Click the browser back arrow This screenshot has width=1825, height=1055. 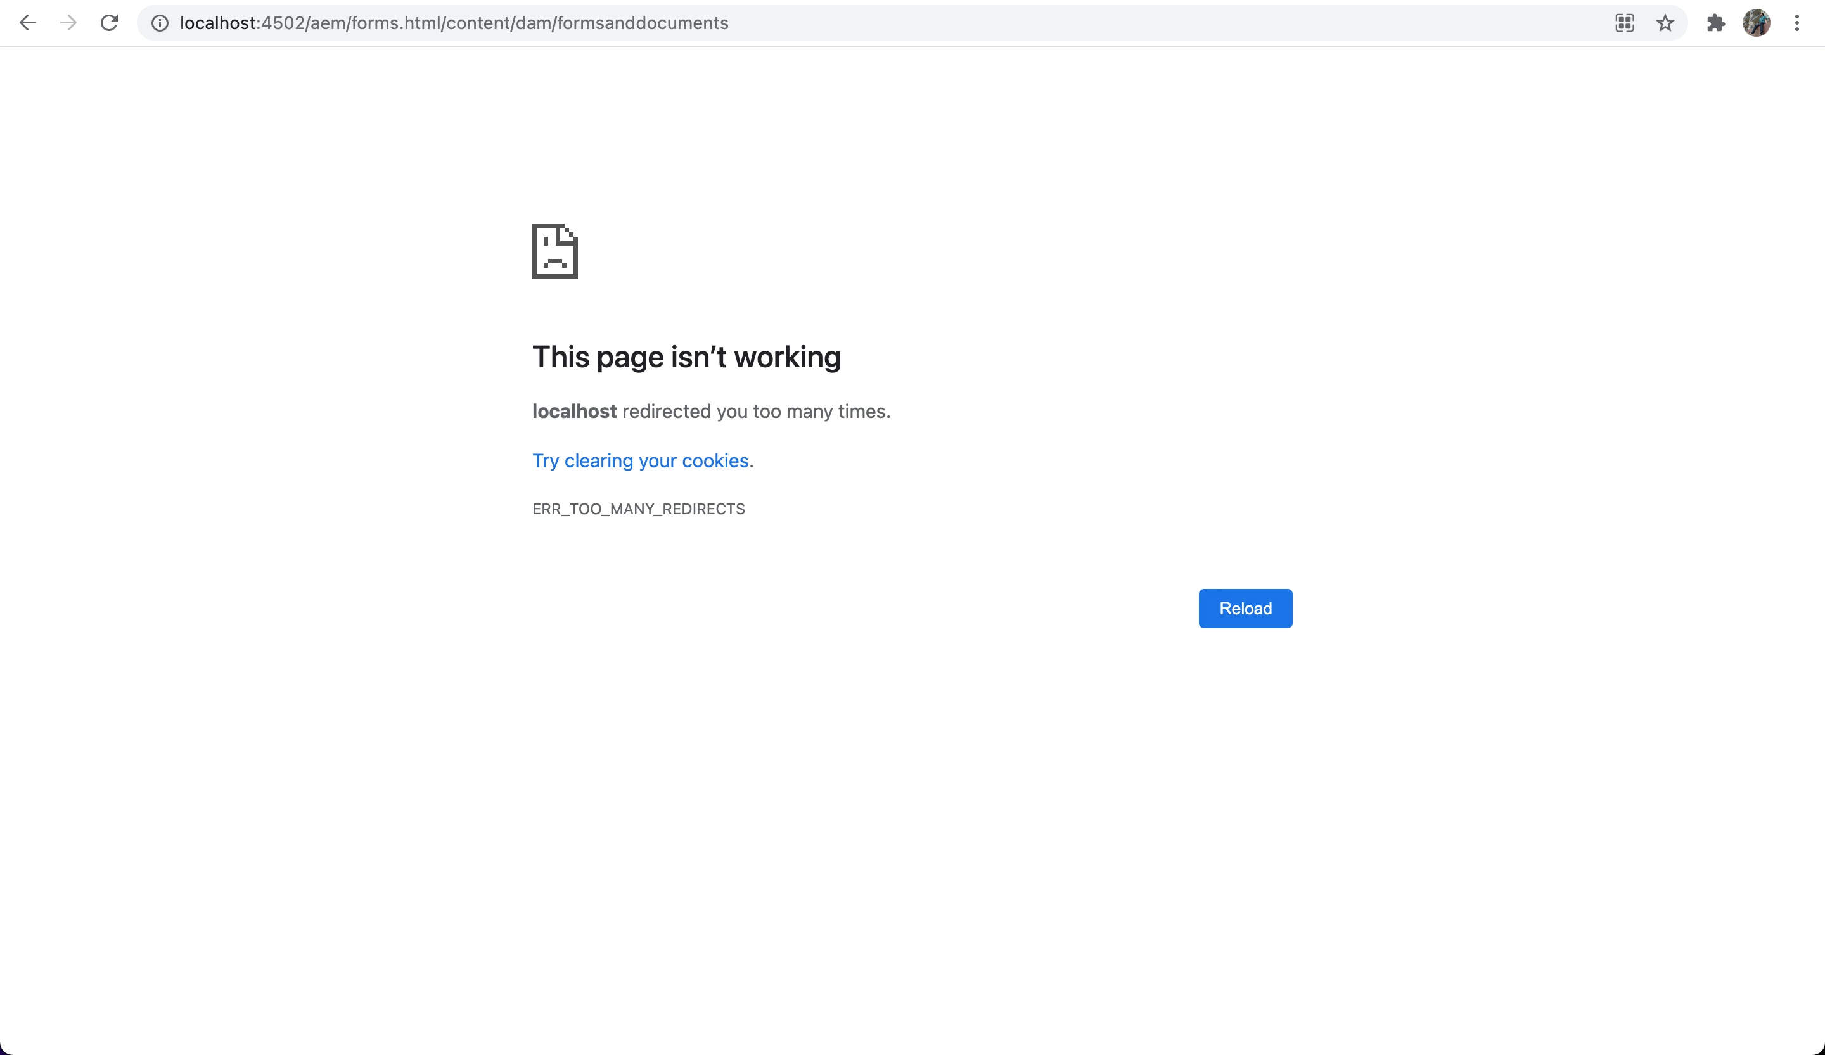point(27,23)
